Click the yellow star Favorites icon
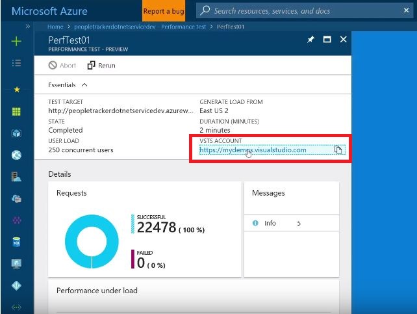The width and height of the screenshot is (417, 314). click(x=17, y=90)
